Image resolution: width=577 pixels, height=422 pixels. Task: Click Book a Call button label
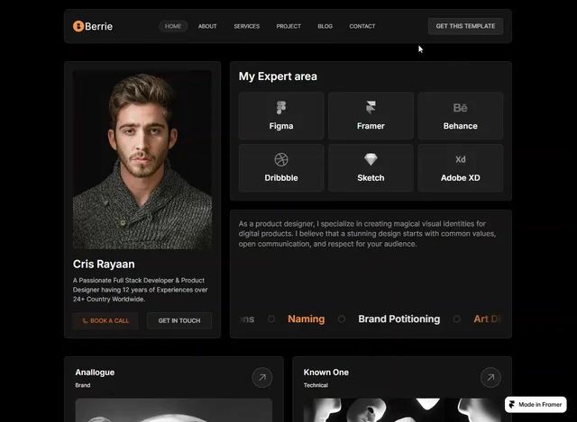click(110, 320)
